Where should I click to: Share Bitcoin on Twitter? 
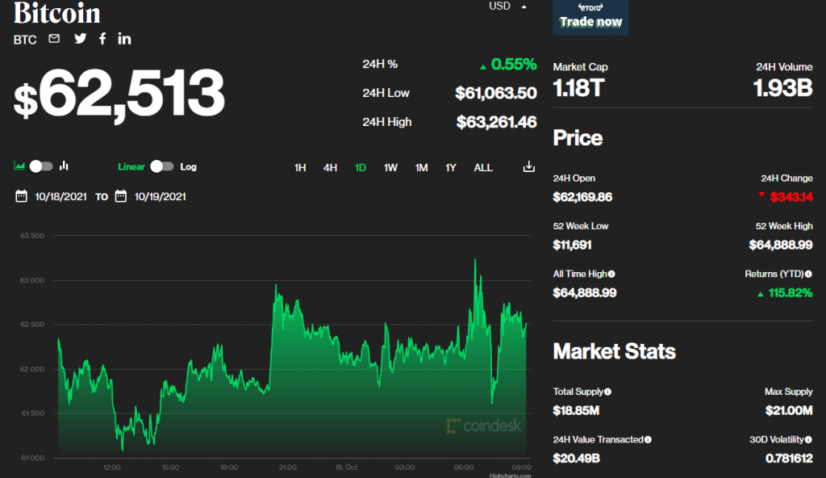pyautogui.click(x=80, y=39)
